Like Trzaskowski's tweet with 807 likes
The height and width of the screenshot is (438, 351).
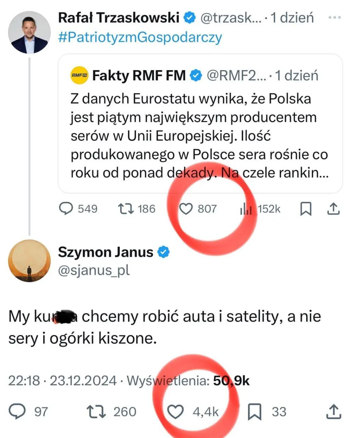coord(186,208)
